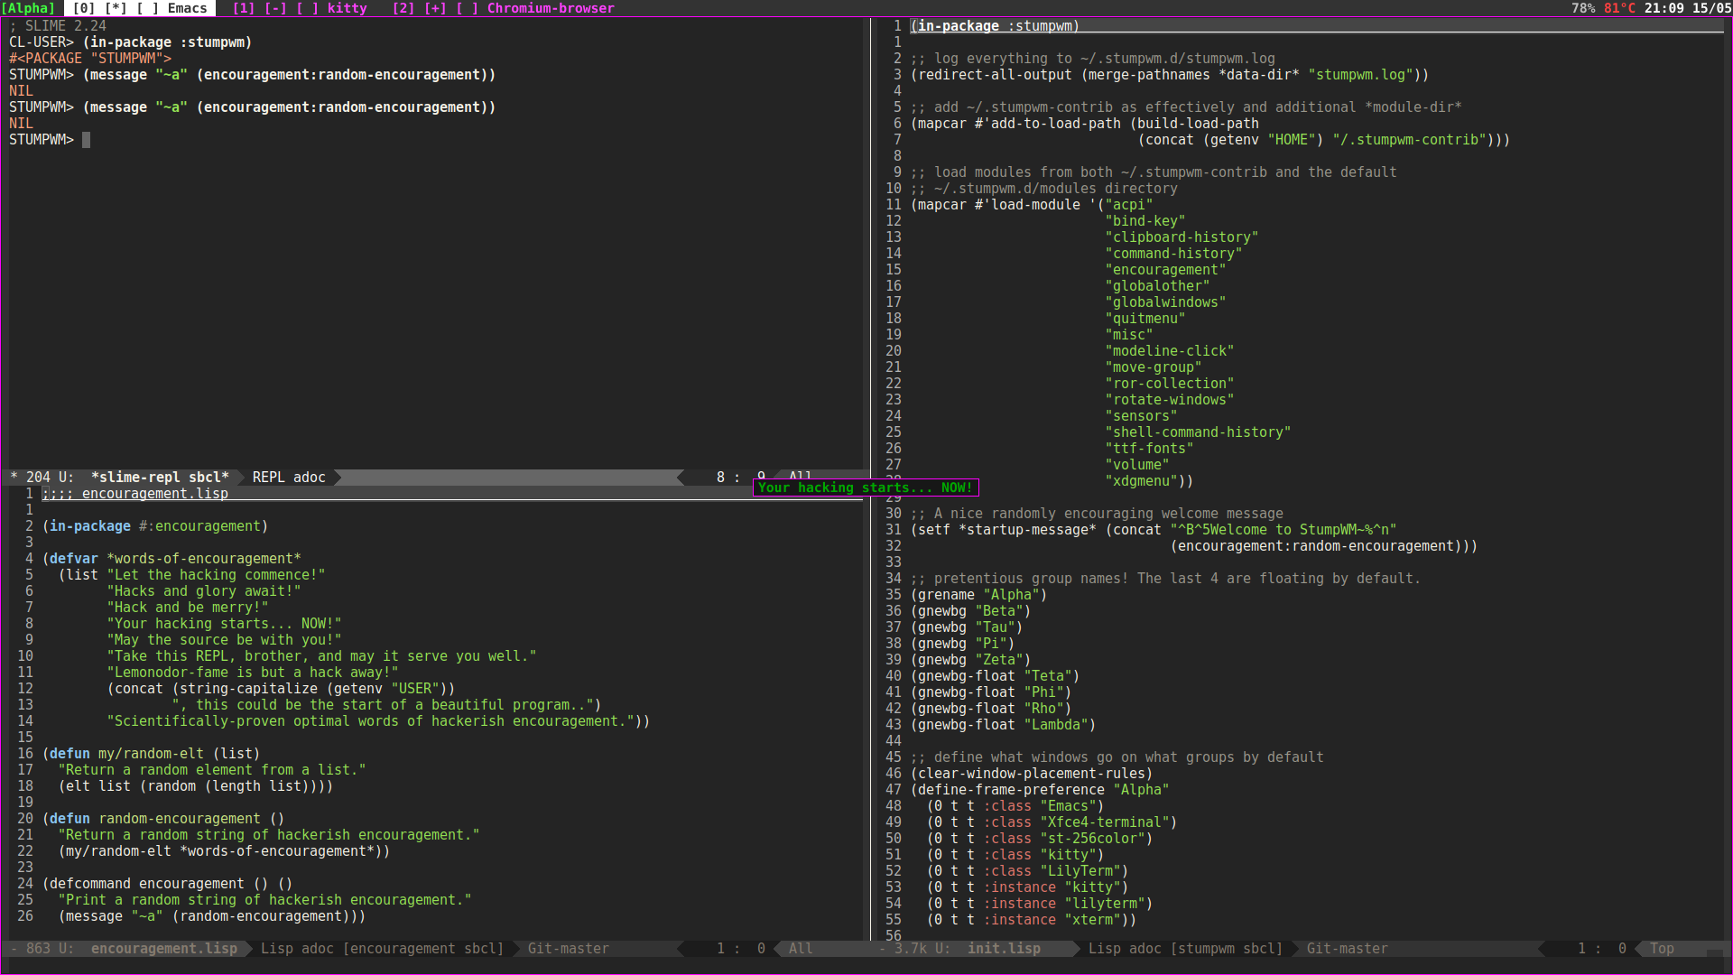
Task: Click the *slime-repl sbcl* buffer name
Action: 160,477
